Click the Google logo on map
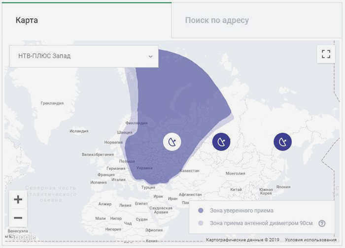Viewport: 345px width, 248px height. click(x=22, y=237)
